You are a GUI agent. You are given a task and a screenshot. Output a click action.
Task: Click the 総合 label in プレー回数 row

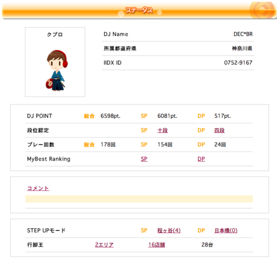[89, 144]
